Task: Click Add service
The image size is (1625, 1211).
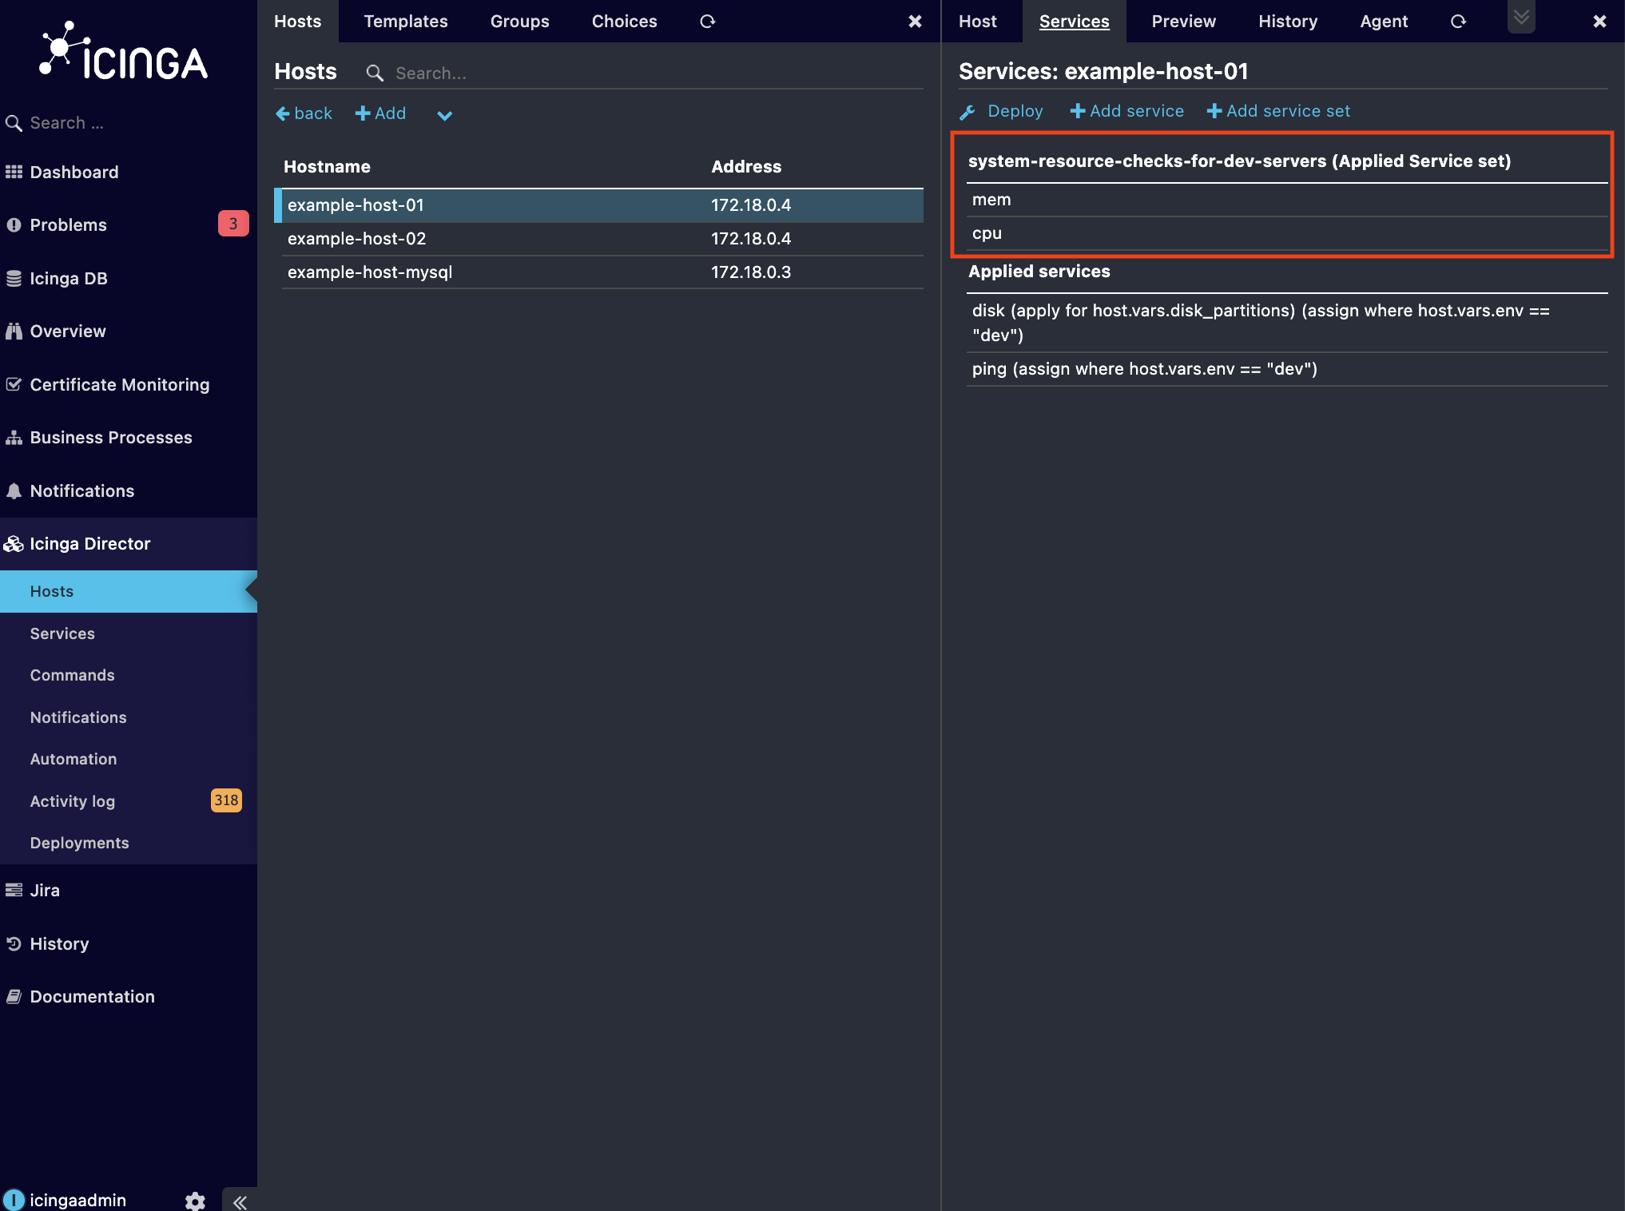Action: click(1126, 111)
